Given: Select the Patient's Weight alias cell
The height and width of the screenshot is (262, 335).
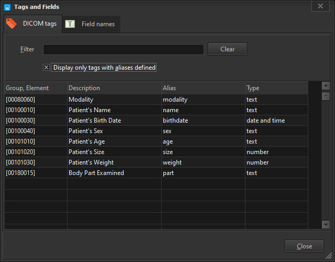Looking at the screenshot, I should (172, 162).
